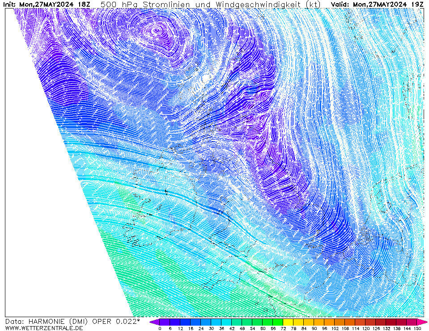Select the 114–120 kt legend swatch
The width and height of the screenshot is (429, 331).
click(x=360, y=322)
